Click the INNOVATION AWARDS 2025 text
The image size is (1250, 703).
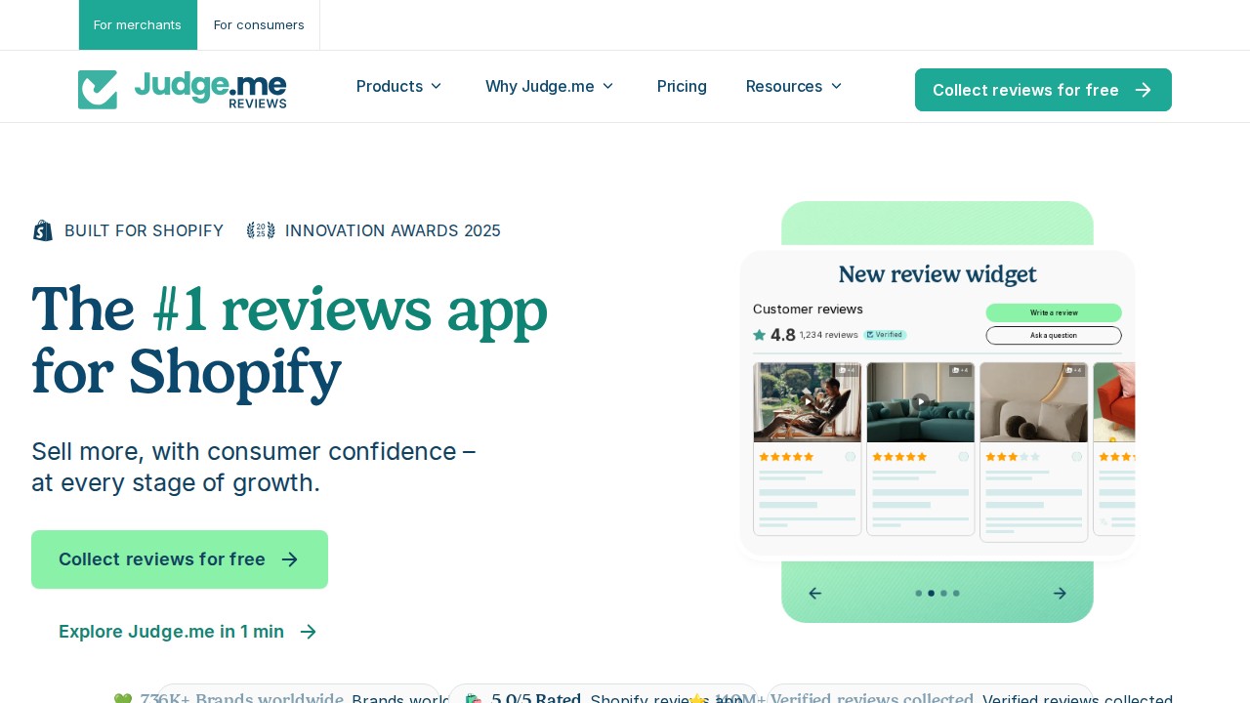click(393, 230)
